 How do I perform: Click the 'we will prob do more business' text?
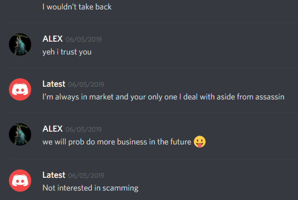pyautogui.click(x=116, y=142)
